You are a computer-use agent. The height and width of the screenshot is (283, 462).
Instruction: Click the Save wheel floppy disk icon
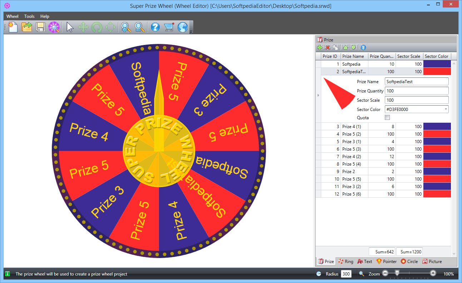(40, 27)
